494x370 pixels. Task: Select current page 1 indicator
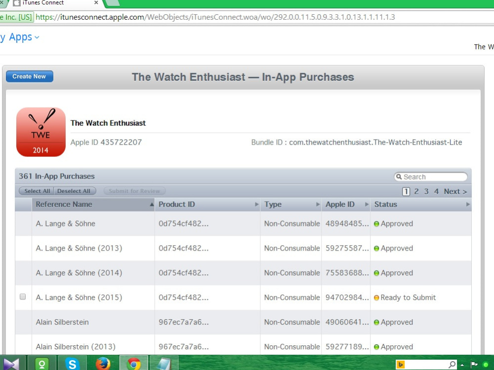406,191
